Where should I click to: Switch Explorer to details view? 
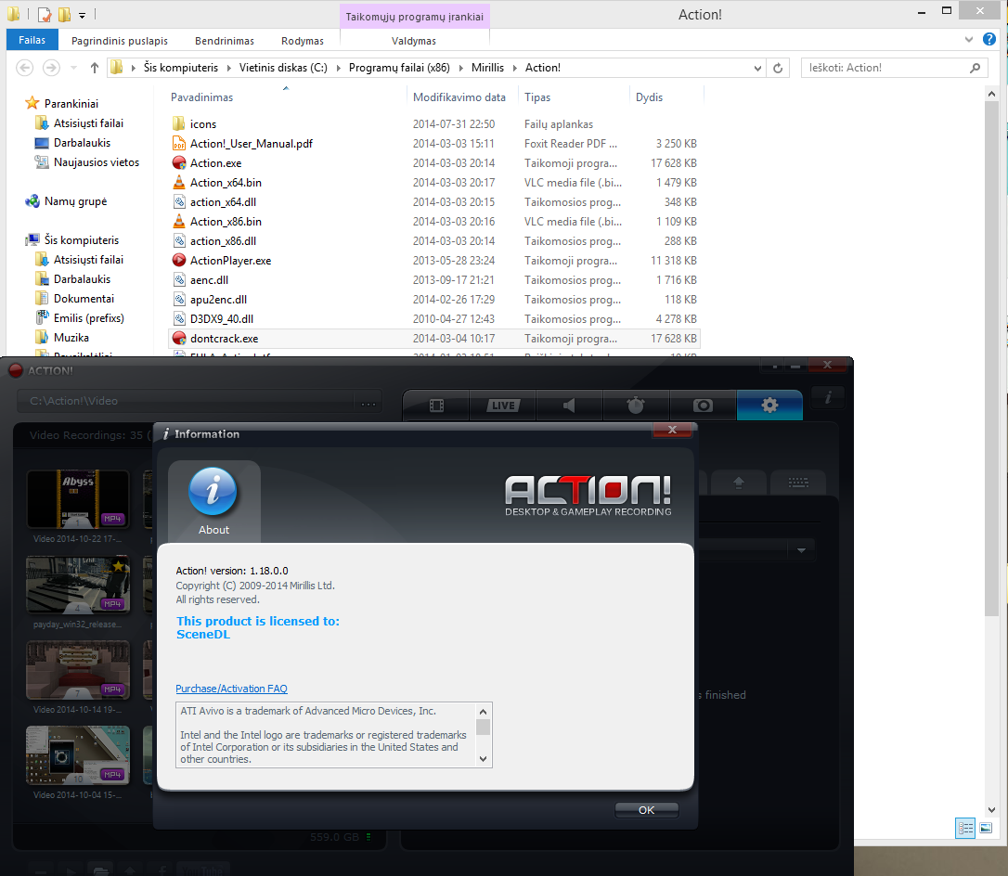pyautogui.click(x=965, y=828)
